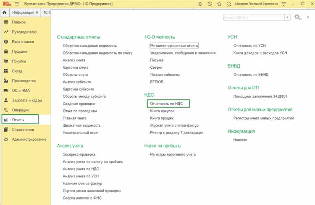Screen dimensions: 315x205
Task: Click the Home page icon tab
Action: pyautogui.click(x=5, y=13)
